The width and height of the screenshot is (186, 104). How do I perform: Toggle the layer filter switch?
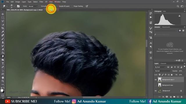click(x=185, y=67)
